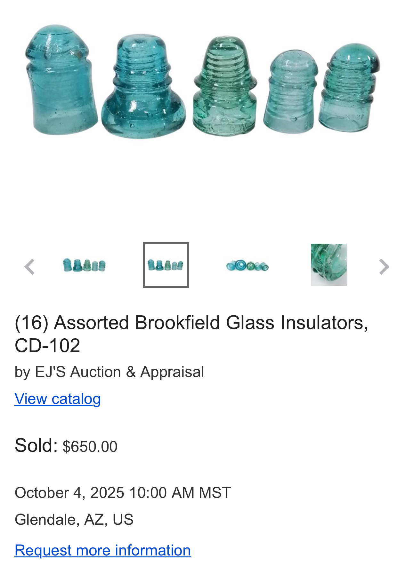The image size is (413, 574).
Task: Click the Glendale, AZ, US location
Action: click(74, 519)
